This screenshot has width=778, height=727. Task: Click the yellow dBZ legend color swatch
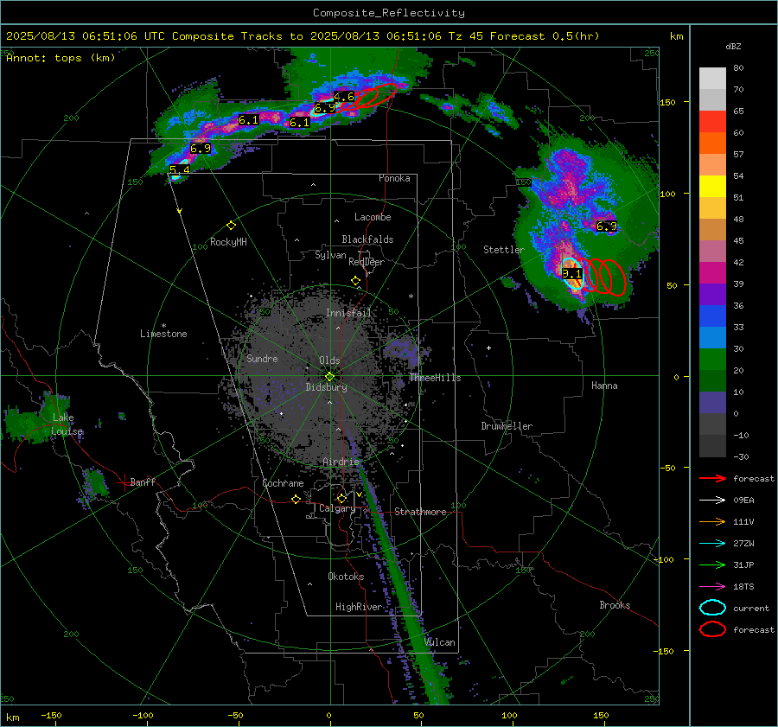point(712,186)
